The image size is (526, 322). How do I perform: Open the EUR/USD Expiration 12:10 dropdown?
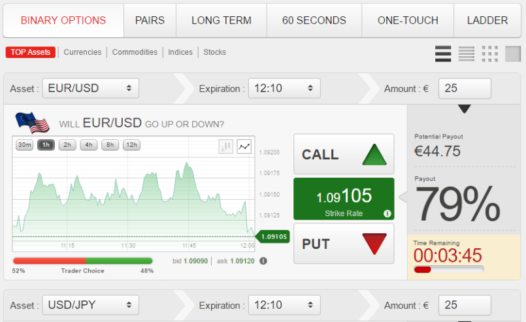point(284,88)
